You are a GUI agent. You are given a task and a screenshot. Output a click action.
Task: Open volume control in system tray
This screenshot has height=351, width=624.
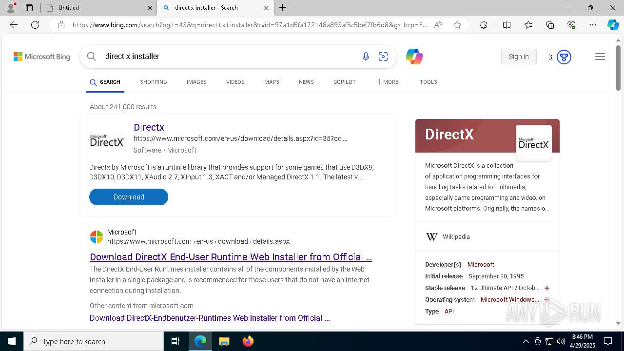[x=561, y=341]
